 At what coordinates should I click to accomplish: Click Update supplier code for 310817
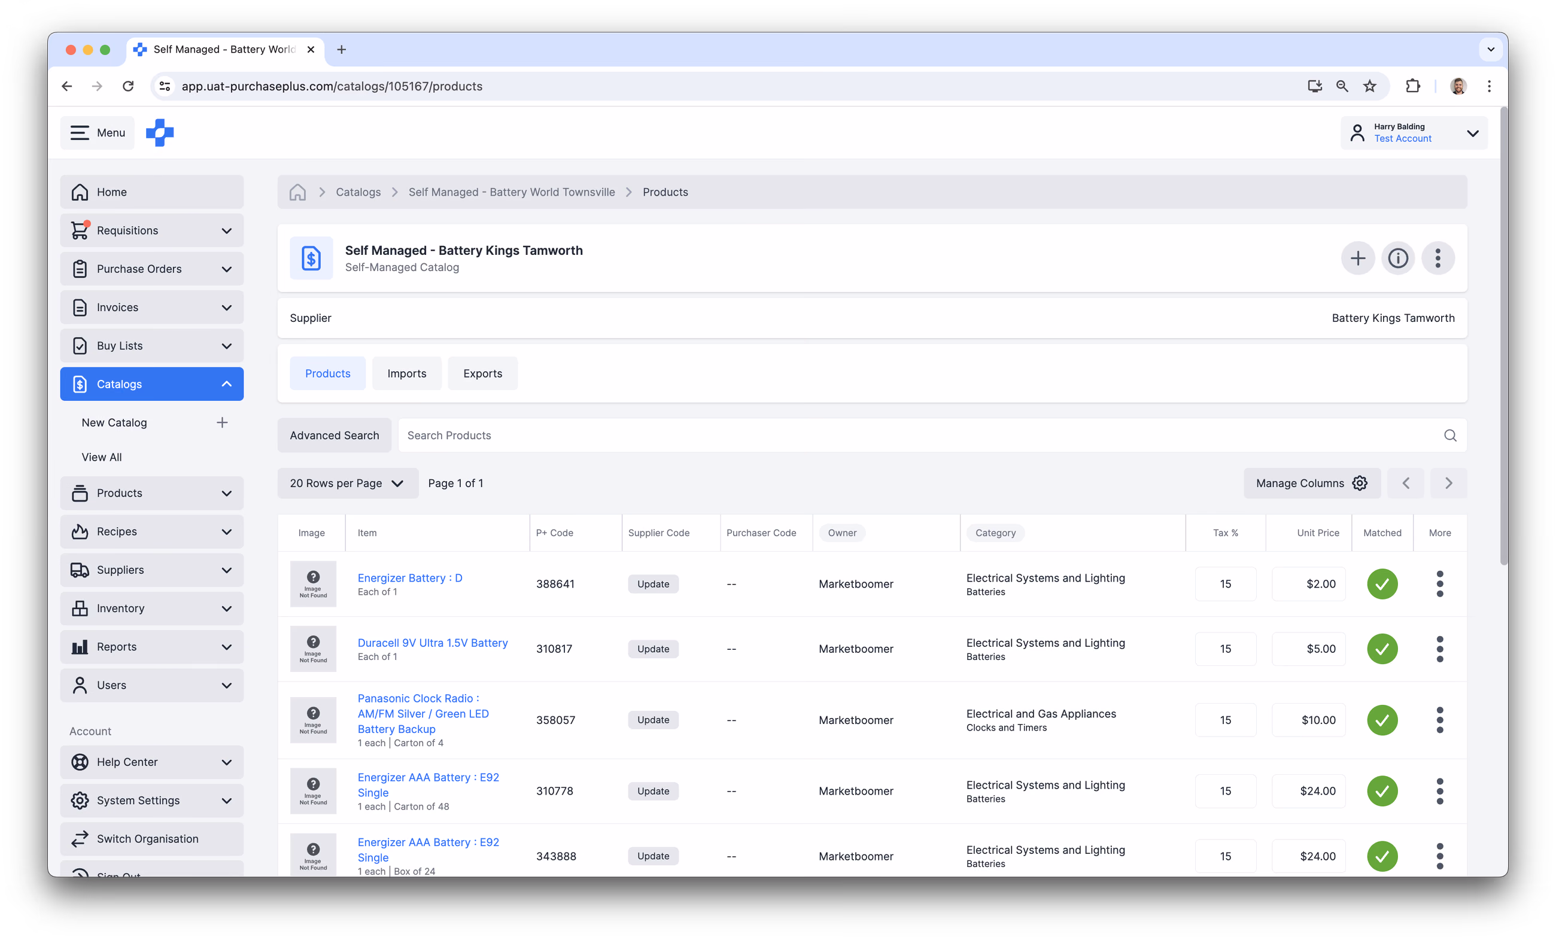tap(653, 649)
